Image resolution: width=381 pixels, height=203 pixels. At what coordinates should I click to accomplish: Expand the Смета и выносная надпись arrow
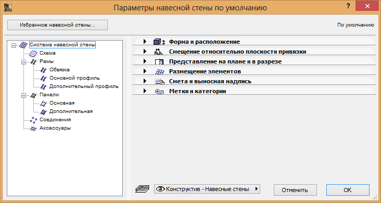point(145,81)
